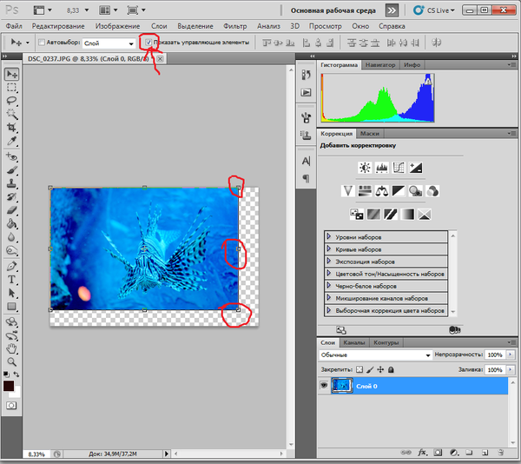The width and height of the screenshot is (521, 464).
Task: Hide Слой 0 using the eye icon
Action: tap(324, 385)
